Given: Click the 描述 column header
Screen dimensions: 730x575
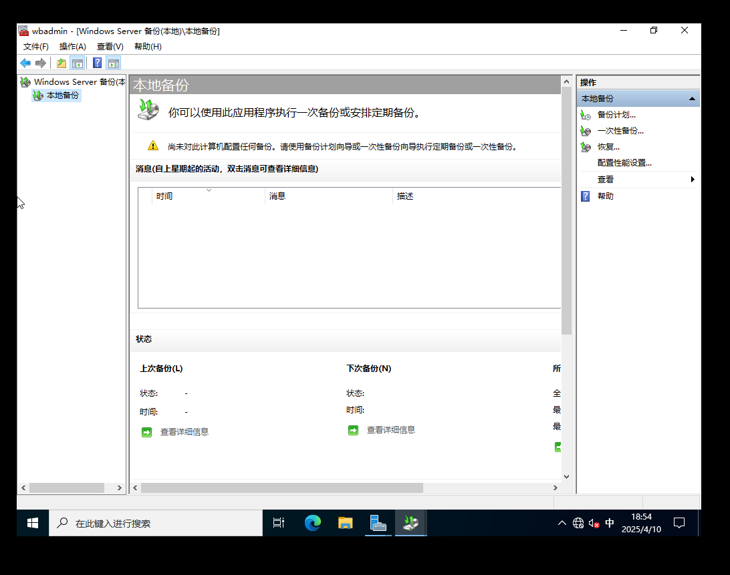Looking at the screenshot, I should [477, 196].
